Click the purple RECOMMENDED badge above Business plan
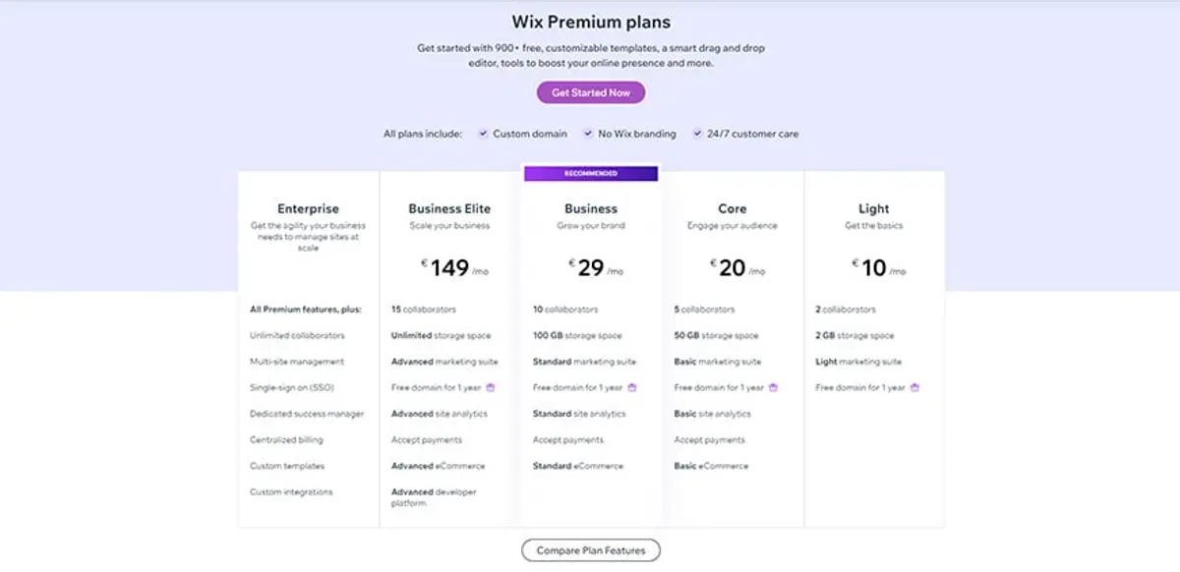 [590, 173]
